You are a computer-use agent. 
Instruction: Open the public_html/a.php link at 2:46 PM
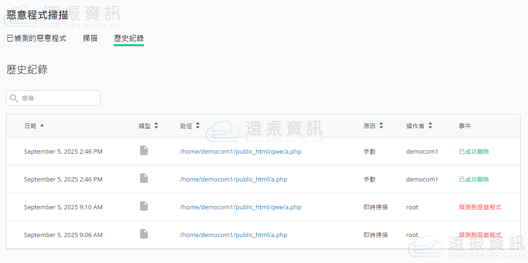coord(234,180)
